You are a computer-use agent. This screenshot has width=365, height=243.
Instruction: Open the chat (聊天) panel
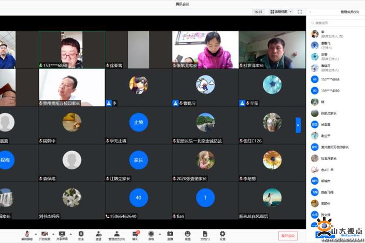click(x=135, y=235)
